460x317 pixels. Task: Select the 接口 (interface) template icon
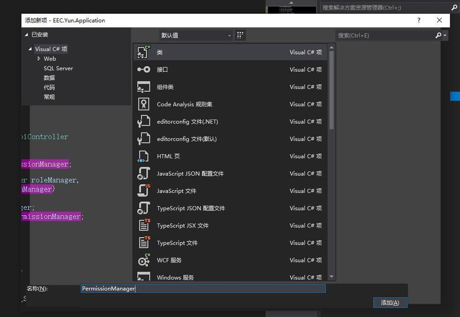(x=144, y=69)
